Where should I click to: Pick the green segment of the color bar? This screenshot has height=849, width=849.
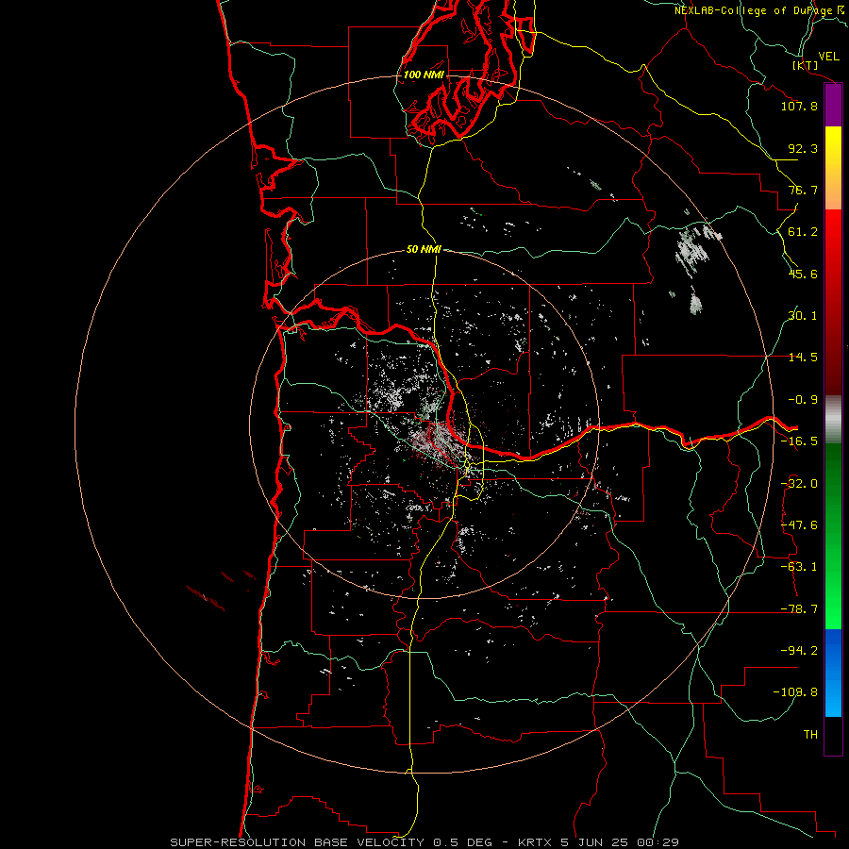point(833,536)
